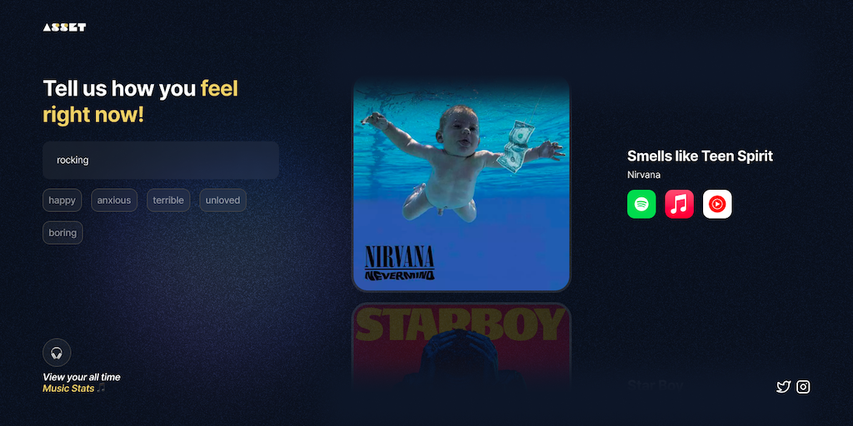Choose the boring mood chip
The width and height of the screenshot is (853, 426).
pos(62,233)
